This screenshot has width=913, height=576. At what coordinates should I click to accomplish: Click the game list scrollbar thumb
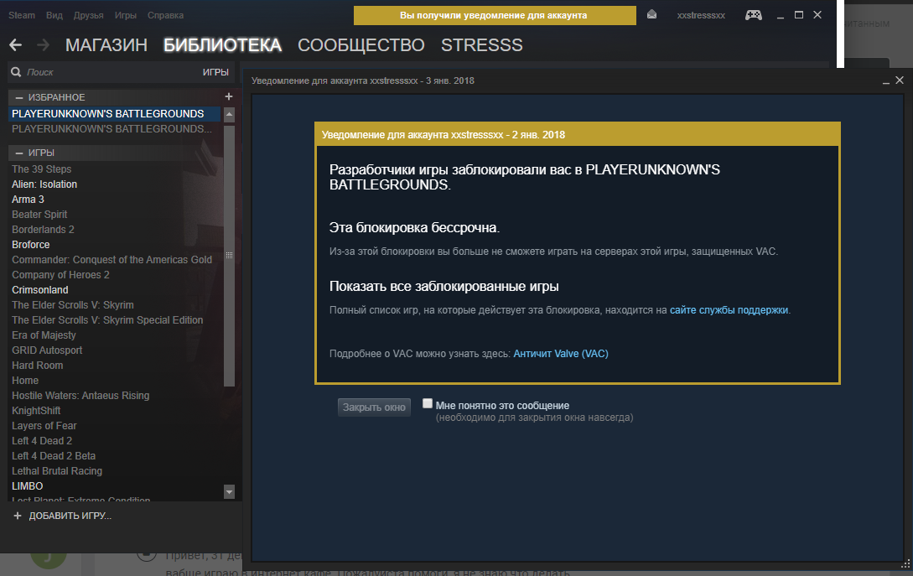[230, 255]
